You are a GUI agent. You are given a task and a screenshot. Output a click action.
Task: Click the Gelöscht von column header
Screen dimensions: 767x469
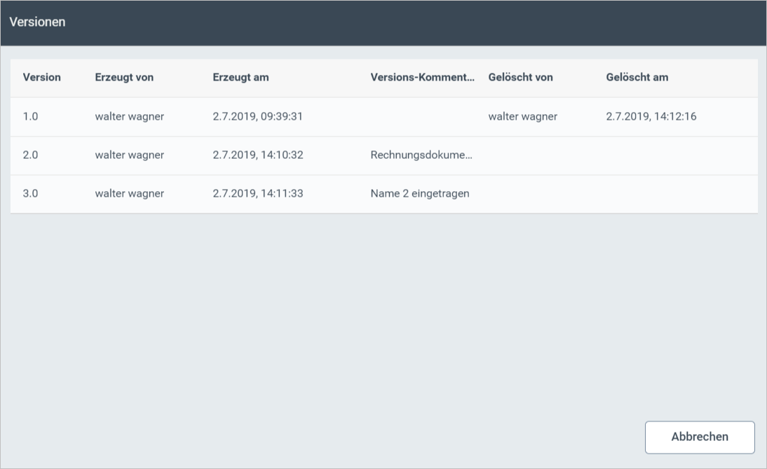pos(520,78)
